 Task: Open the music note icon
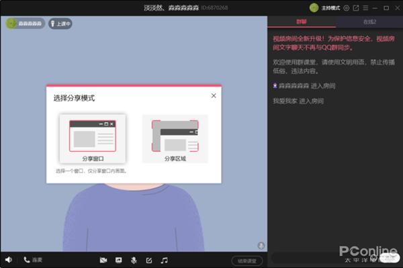tap(165, 261)
